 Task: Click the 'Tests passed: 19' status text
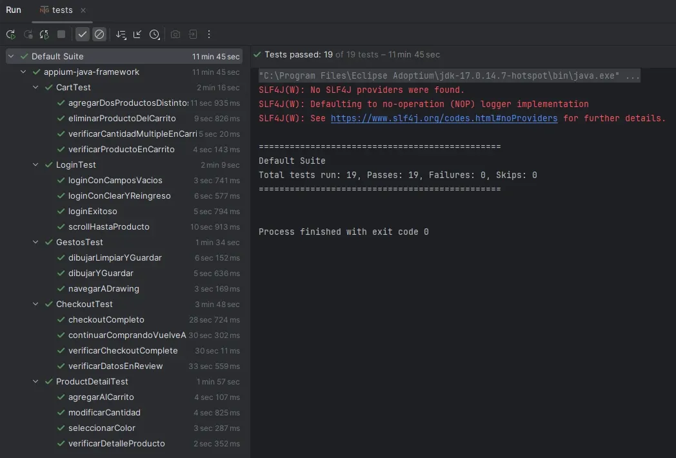[299, 55]
